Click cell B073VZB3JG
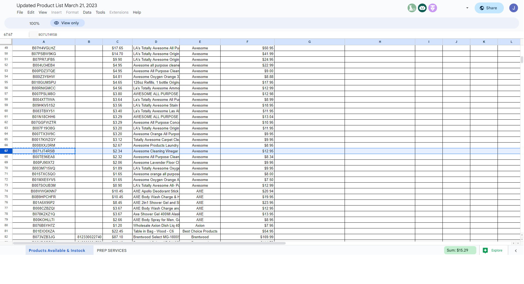Viewport: 524px width, 284px height. point(44,237)
